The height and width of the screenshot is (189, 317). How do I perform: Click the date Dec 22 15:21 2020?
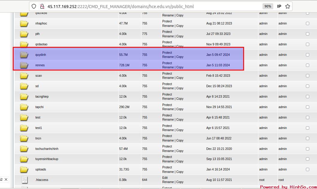click(219, 149)
